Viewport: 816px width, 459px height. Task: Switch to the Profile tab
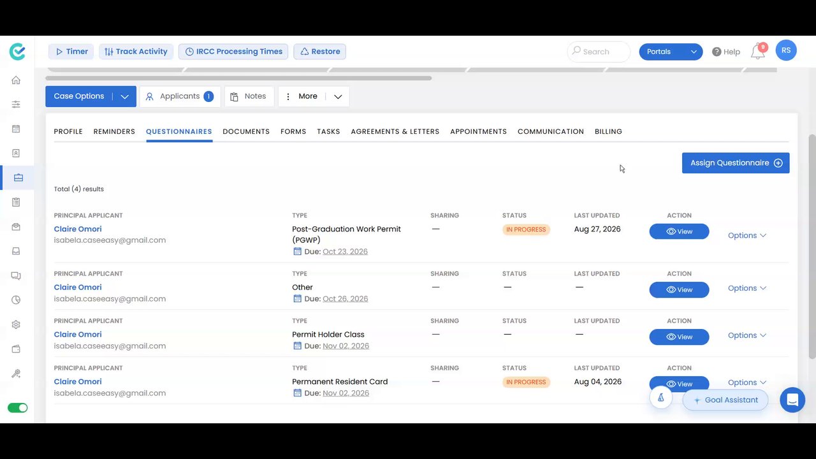click(68, 131)
